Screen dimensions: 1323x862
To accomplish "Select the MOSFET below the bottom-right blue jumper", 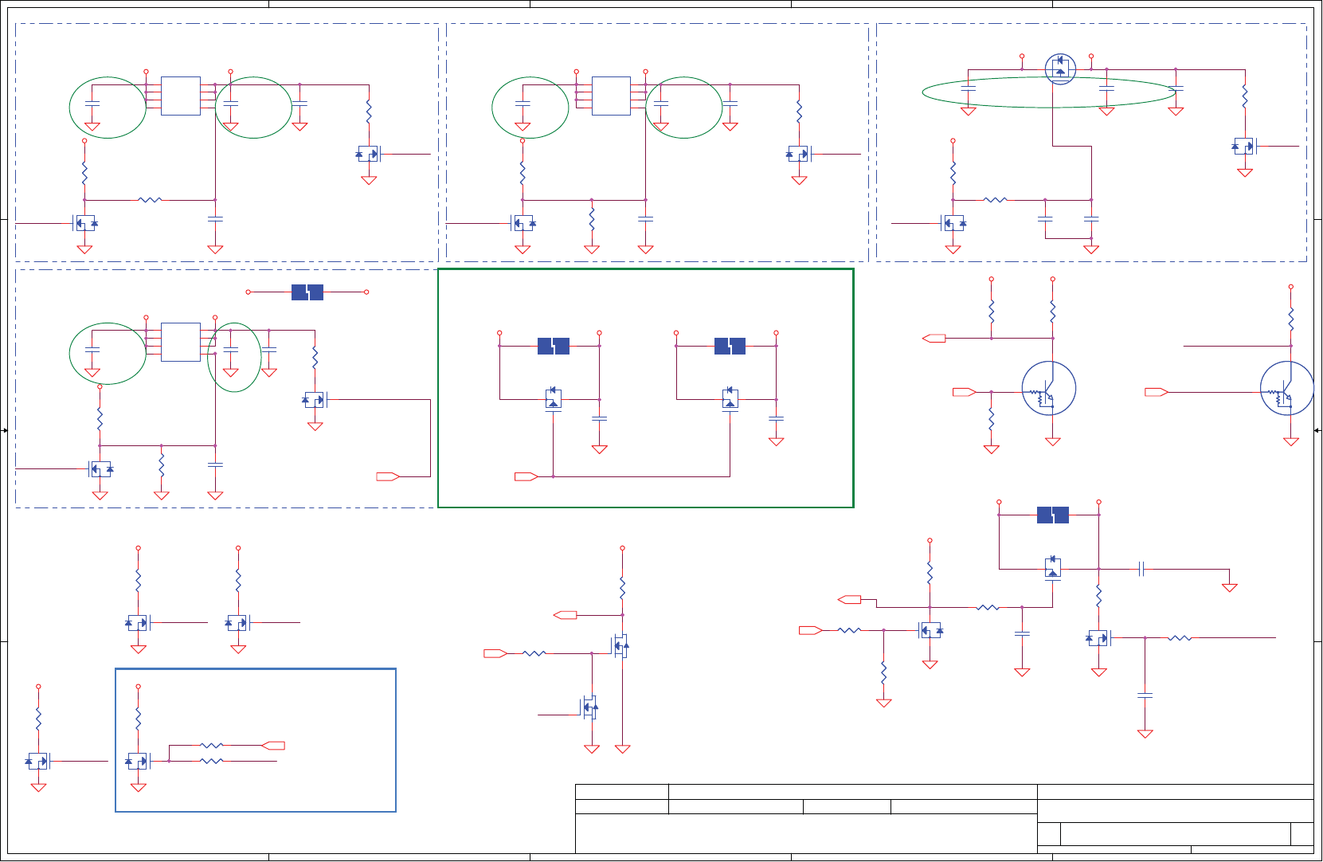I will (1053, 568).
